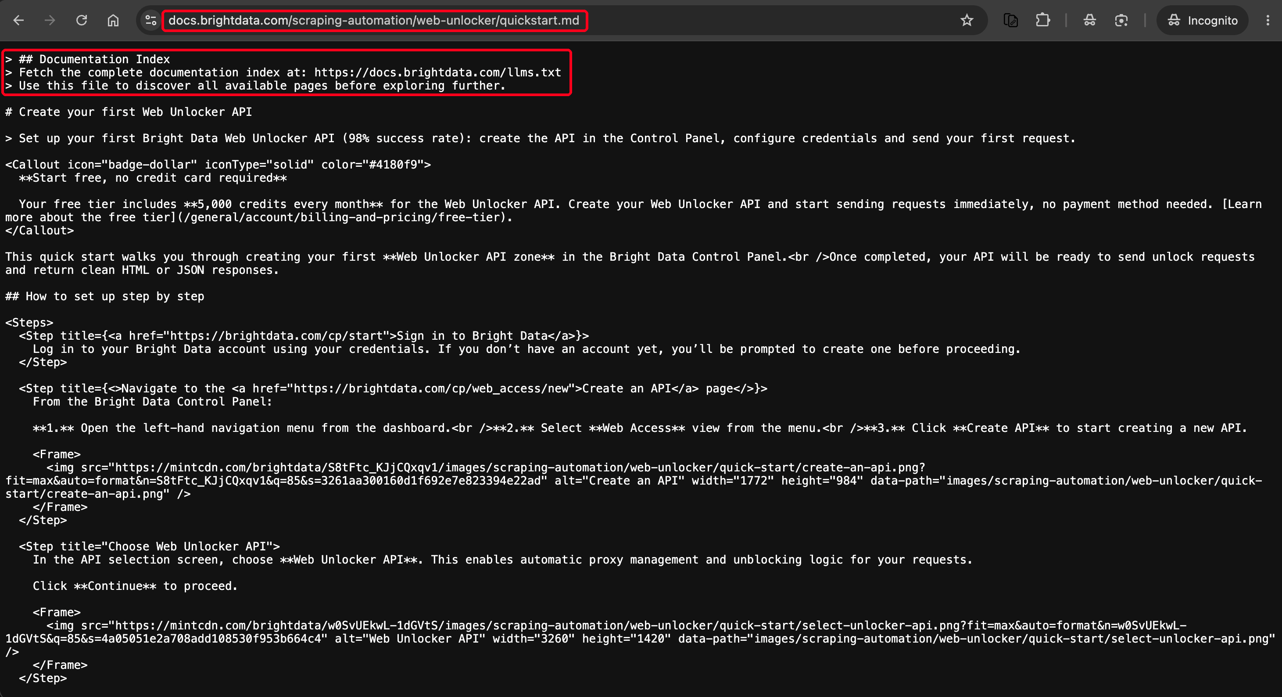Open the home page via house icon
The image size is (1282, 697).
click(x=114, y=21)
